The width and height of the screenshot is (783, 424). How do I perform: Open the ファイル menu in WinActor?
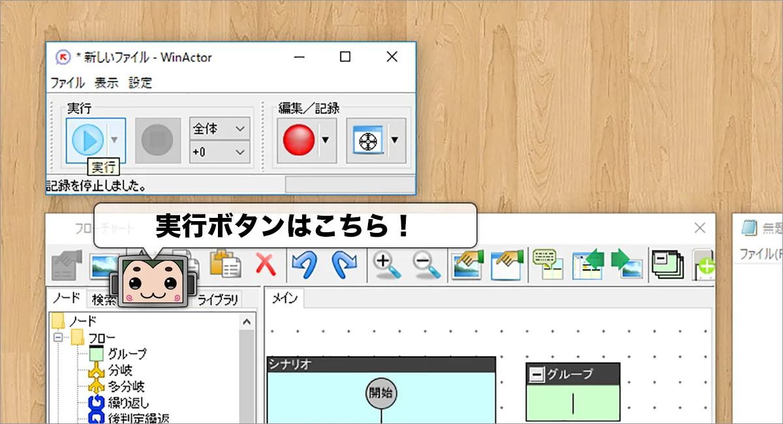click(x=68, y=83)
